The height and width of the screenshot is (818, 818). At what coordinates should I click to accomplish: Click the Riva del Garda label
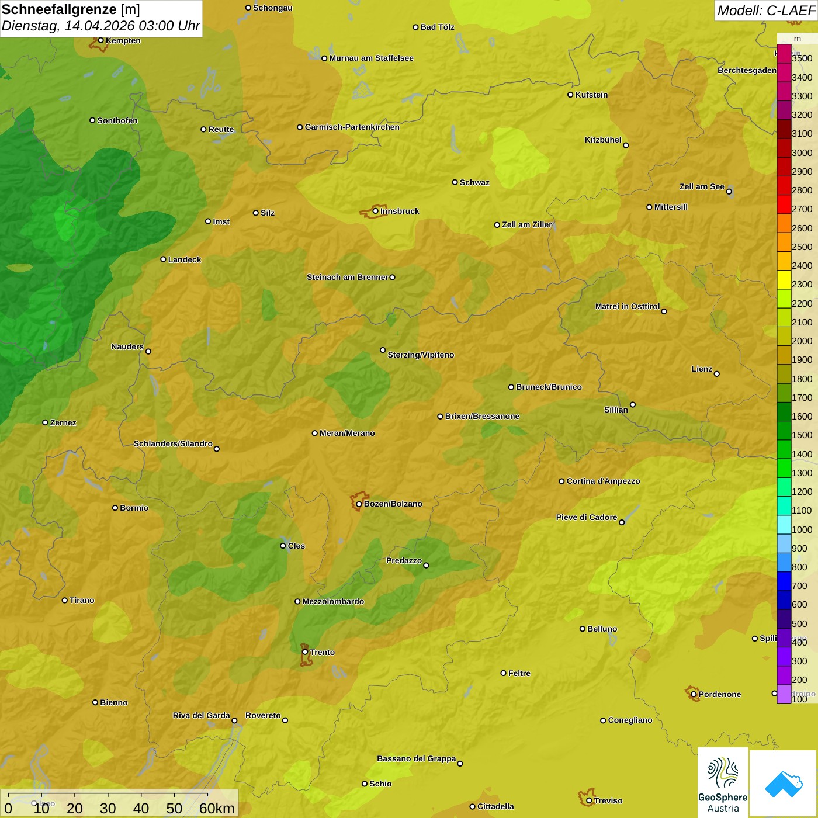tap(202, 715)
